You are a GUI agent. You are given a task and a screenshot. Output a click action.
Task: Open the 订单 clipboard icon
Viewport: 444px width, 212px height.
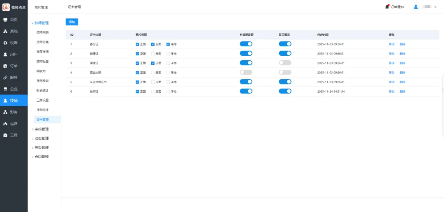click(5, 66)
